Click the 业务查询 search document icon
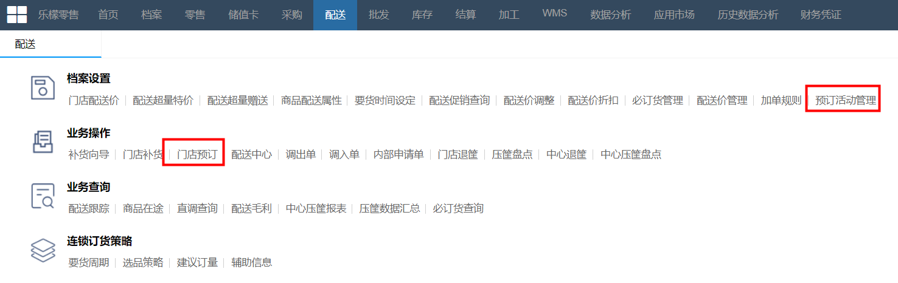The height and width of the screenshot is (283, 898). coord(43,196)
